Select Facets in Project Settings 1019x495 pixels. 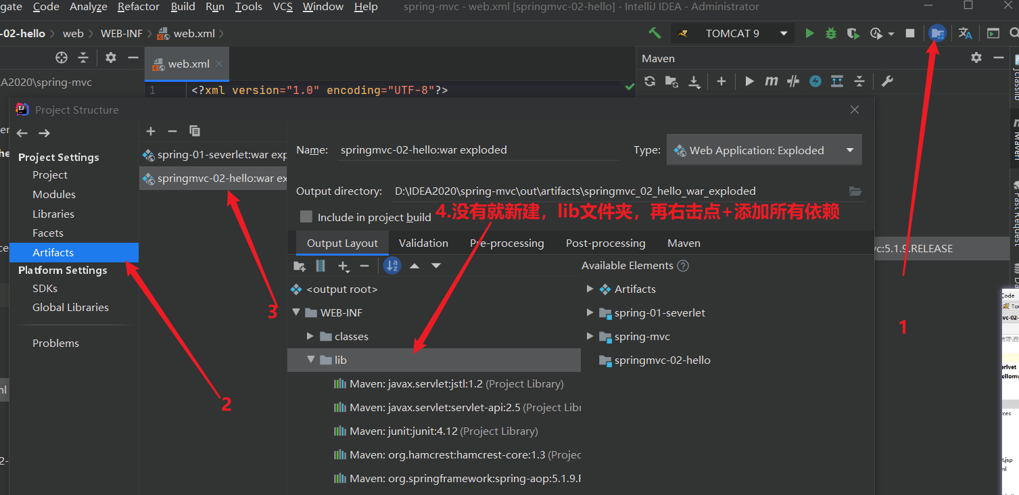click(48, 233)
